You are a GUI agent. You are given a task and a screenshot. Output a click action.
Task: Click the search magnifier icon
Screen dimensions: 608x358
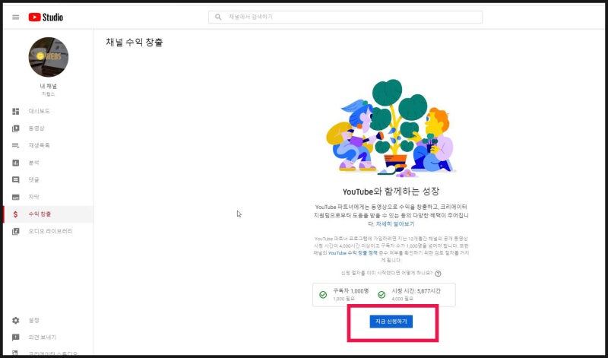tap(218, 17)
